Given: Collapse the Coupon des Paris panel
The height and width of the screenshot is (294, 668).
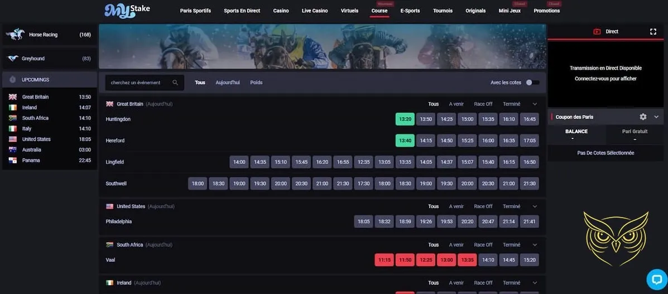Looking at the screenshot, I should 656,117.
